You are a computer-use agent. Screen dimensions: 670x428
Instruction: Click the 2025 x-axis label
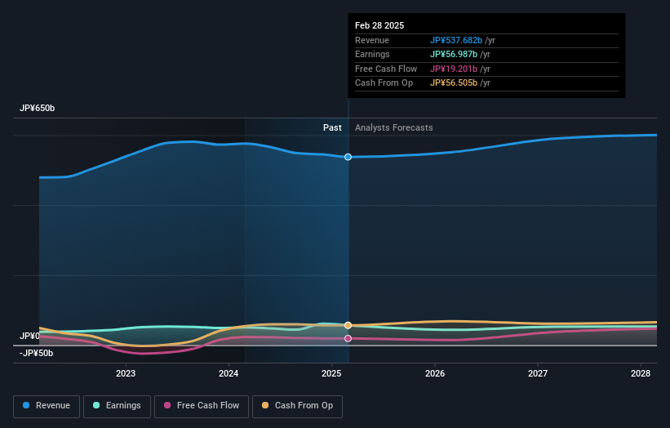[331, 373]
